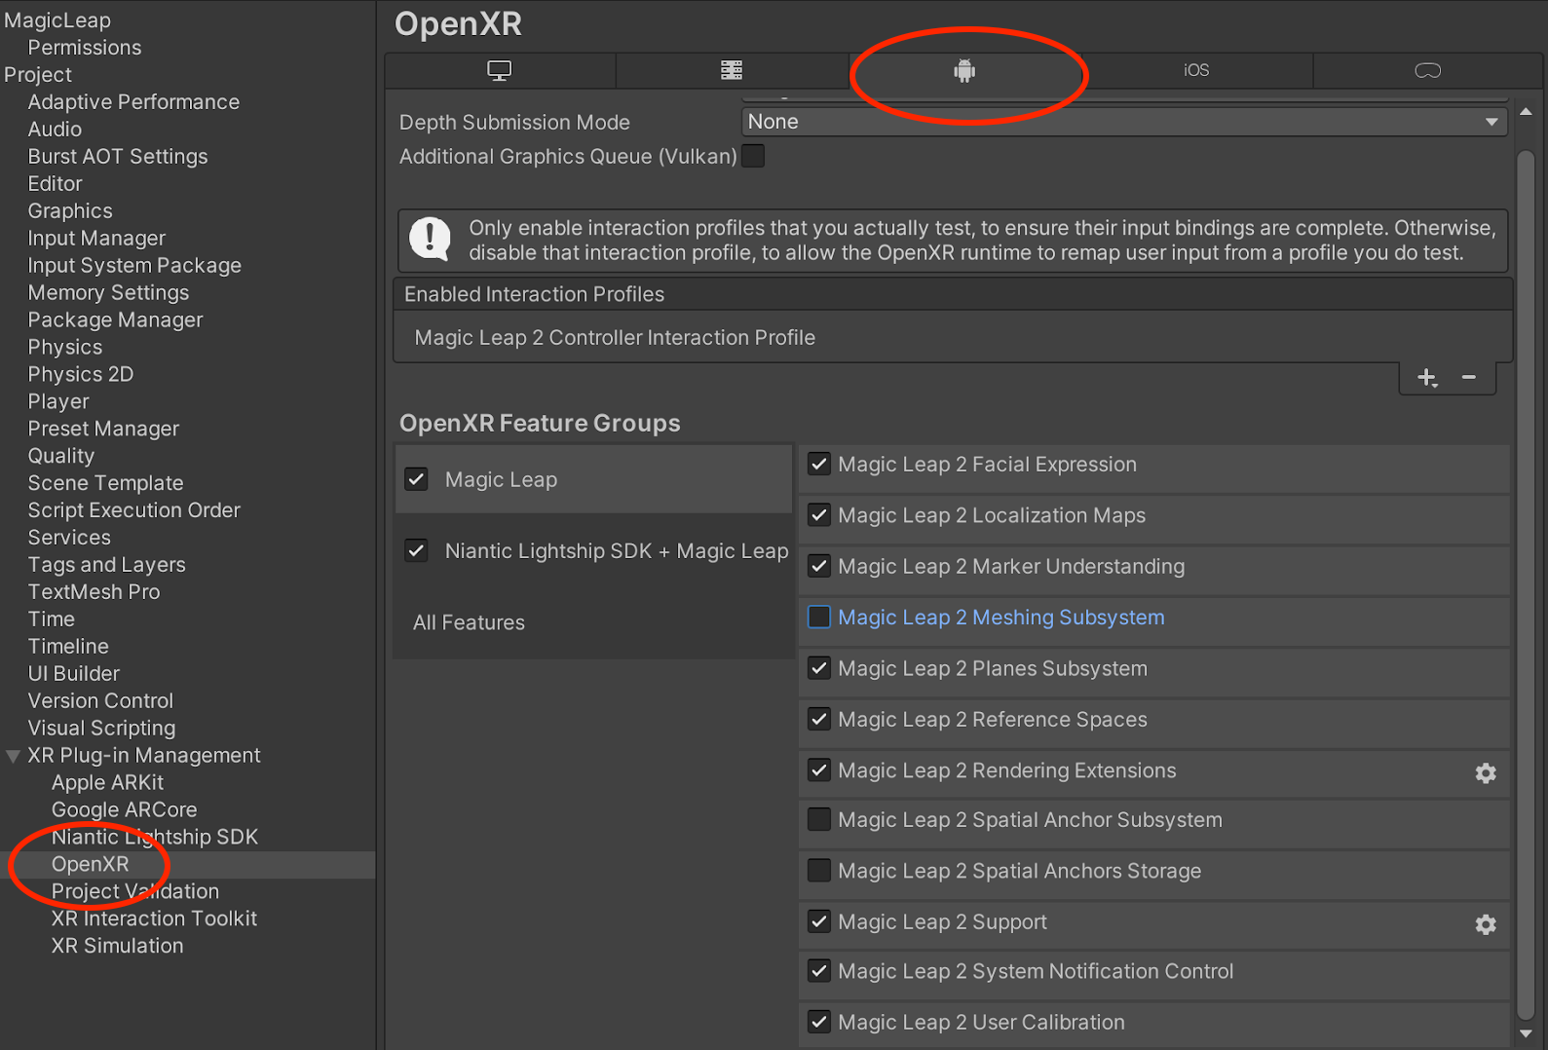
Task: Open MagicLeap settings category
Action: pos(57,20)
